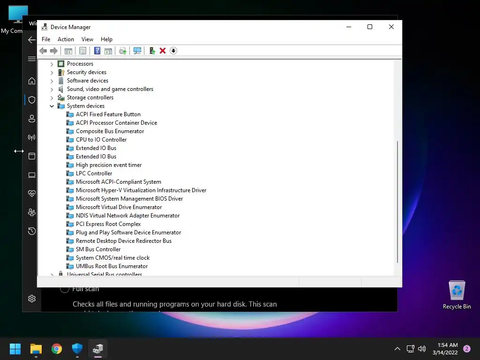Select Composite Bus Enumerator
Viewport: 480px width, 360px height.
(110, 131)
